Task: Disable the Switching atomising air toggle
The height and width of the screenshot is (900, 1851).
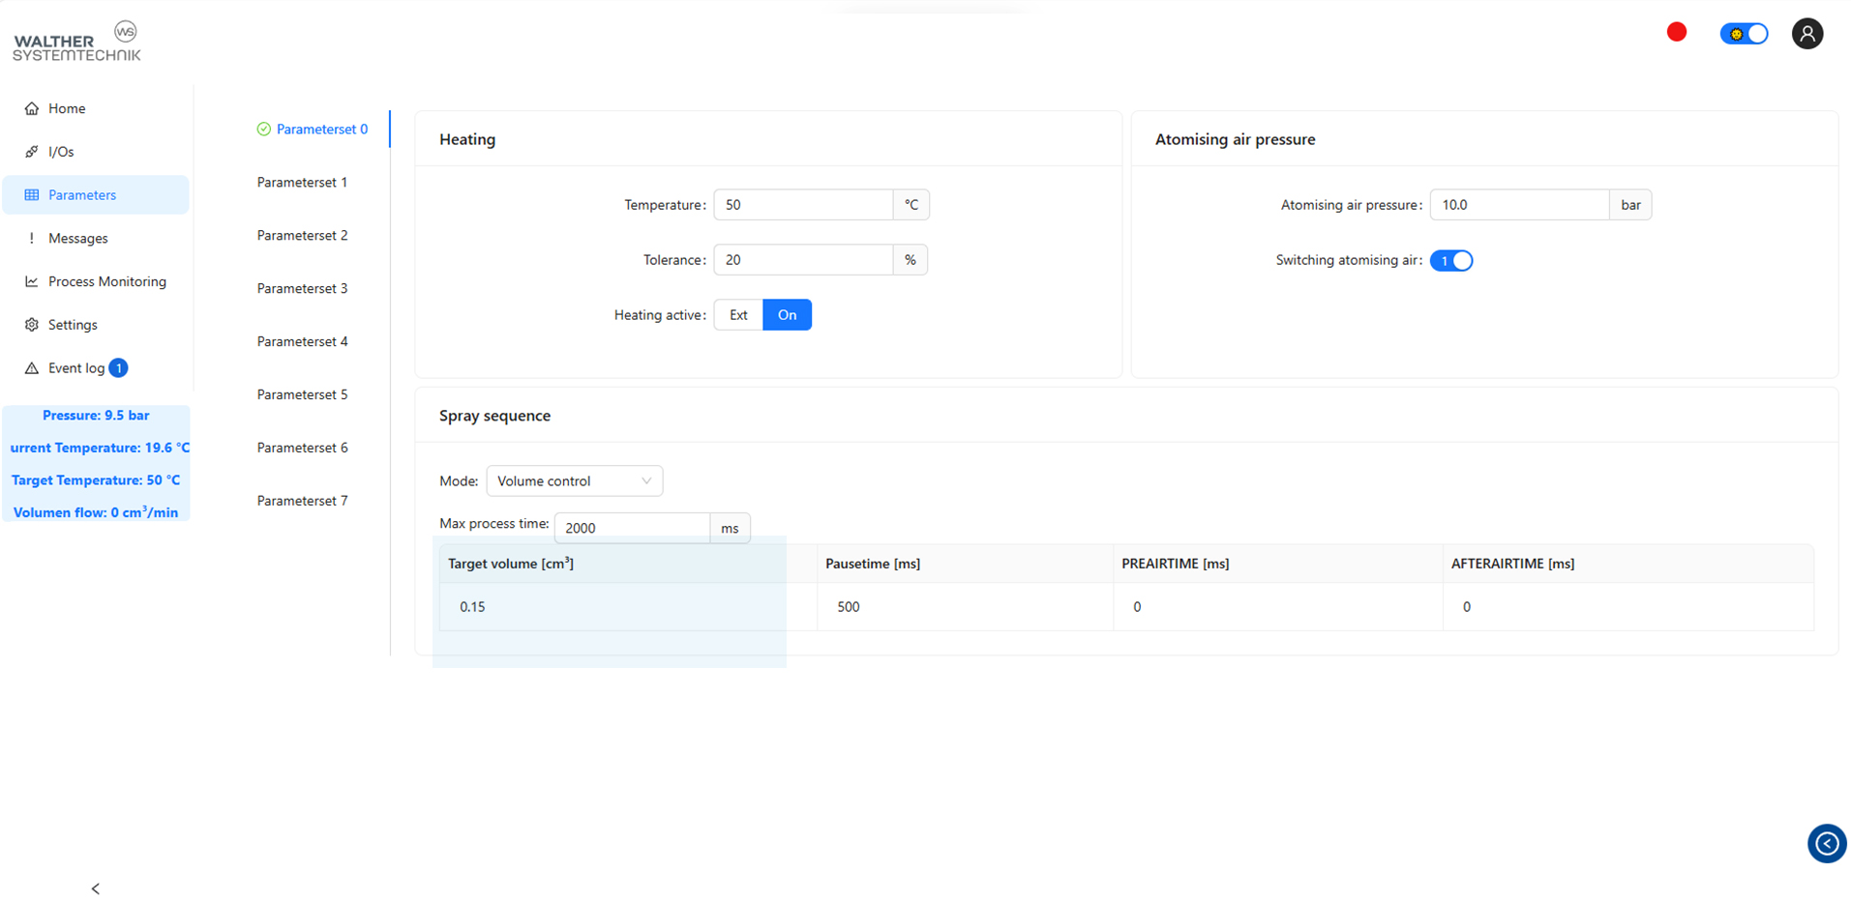Action: click(x=1450, y=261)
